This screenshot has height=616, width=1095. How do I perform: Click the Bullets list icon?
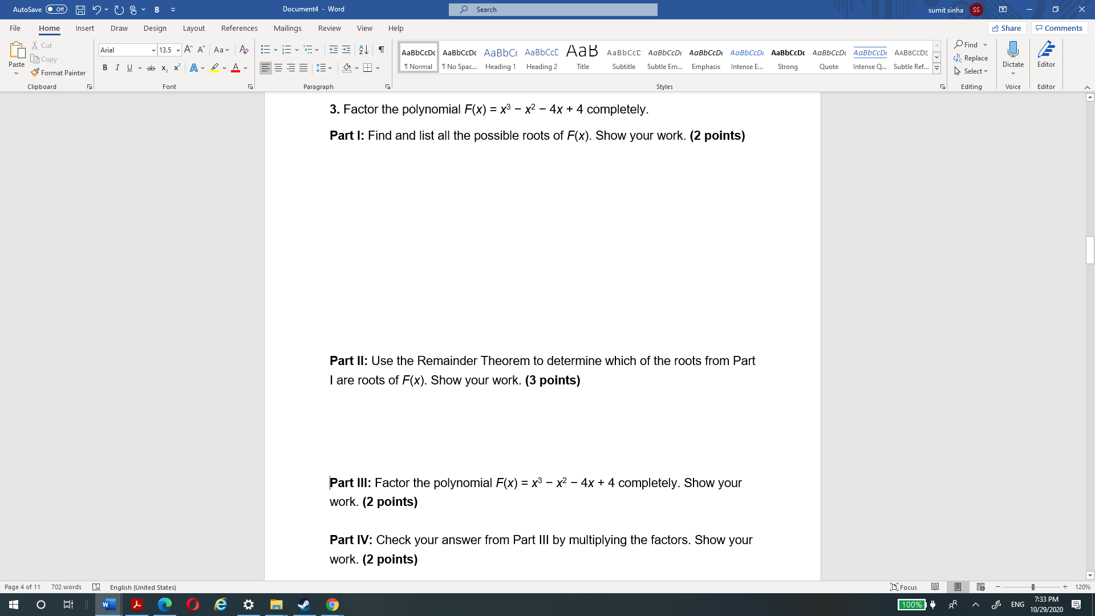(263, 49)
